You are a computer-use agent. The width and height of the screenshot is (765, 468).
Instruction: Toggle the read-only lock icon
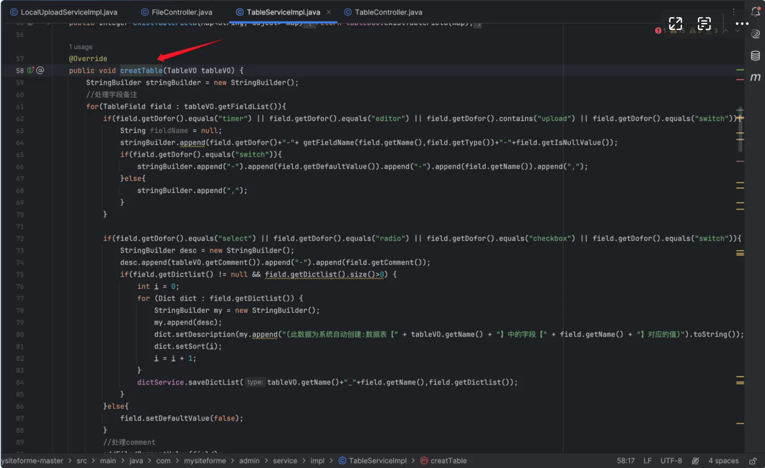pyautogui.click(x=753, y=461)
